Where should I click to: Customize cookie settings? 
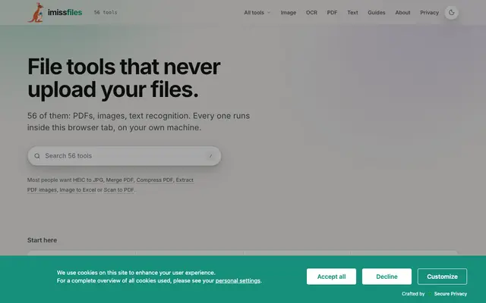[442, 276]
